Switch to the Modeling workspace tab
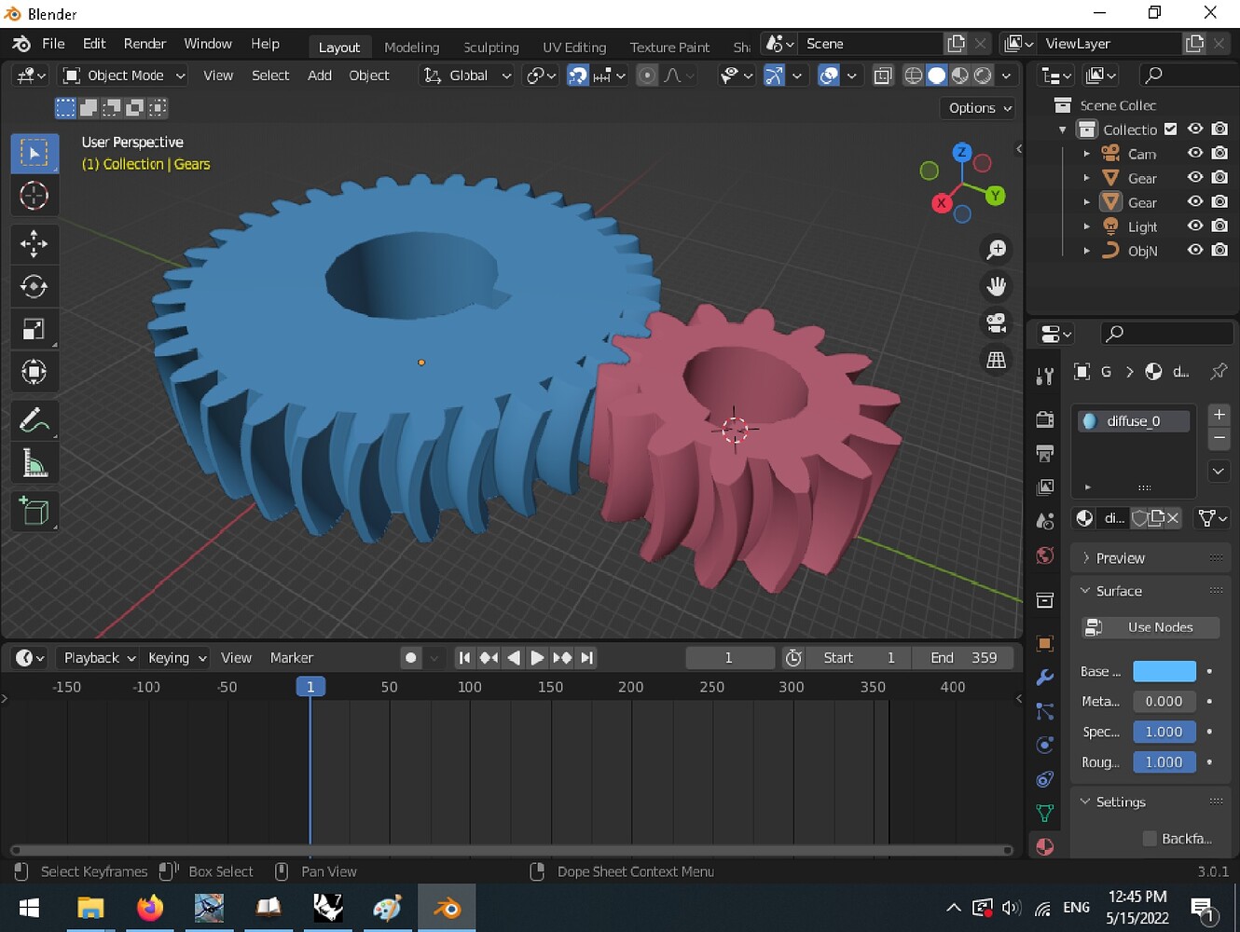Image resolution: width=1240 pixels, height=932 pixels. pyautogui.click(x=411, y=47)
